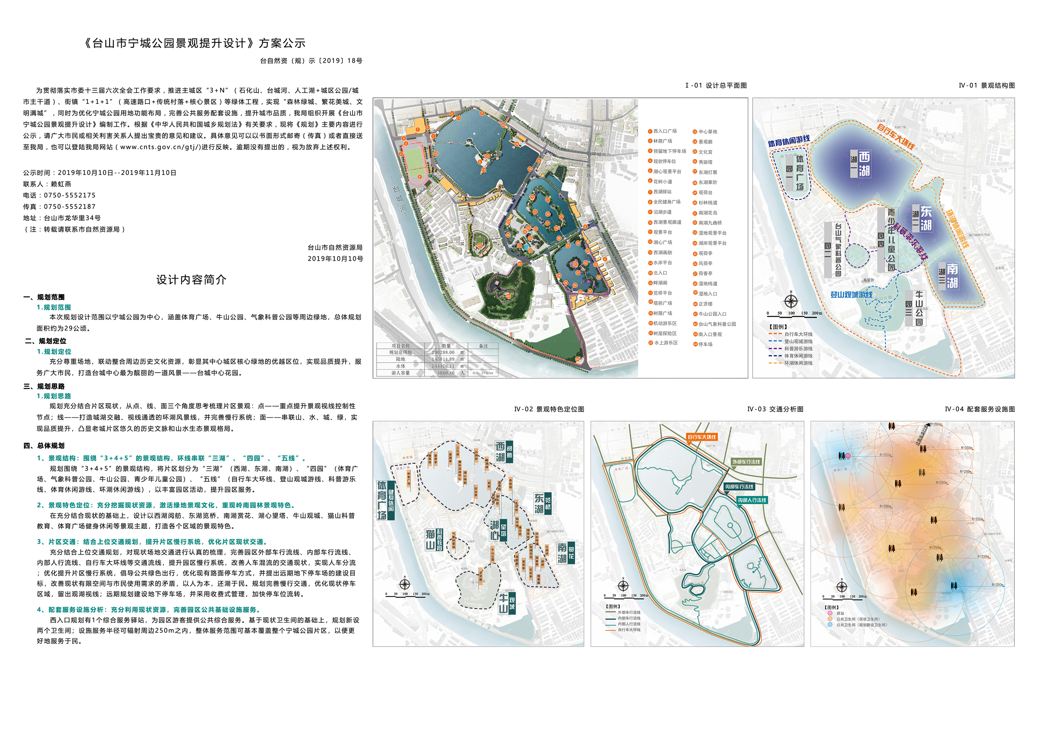Click the pink 驿站 marker on the 配套服务设施图 map

[x=848, y=456]
